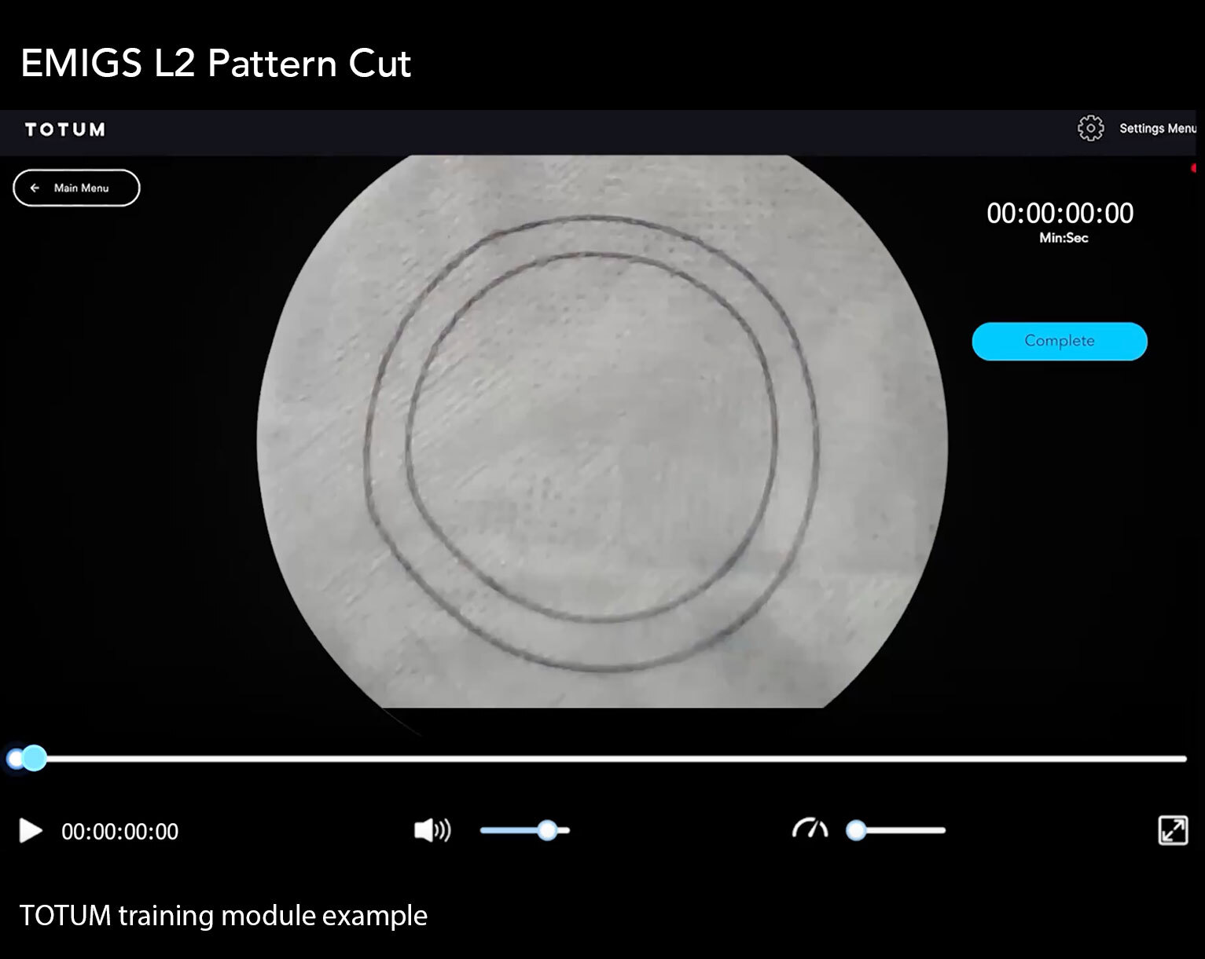This screenshot has height=959, width=1205.
Task: Click the blue Complete button
Action: (1060, 341)
